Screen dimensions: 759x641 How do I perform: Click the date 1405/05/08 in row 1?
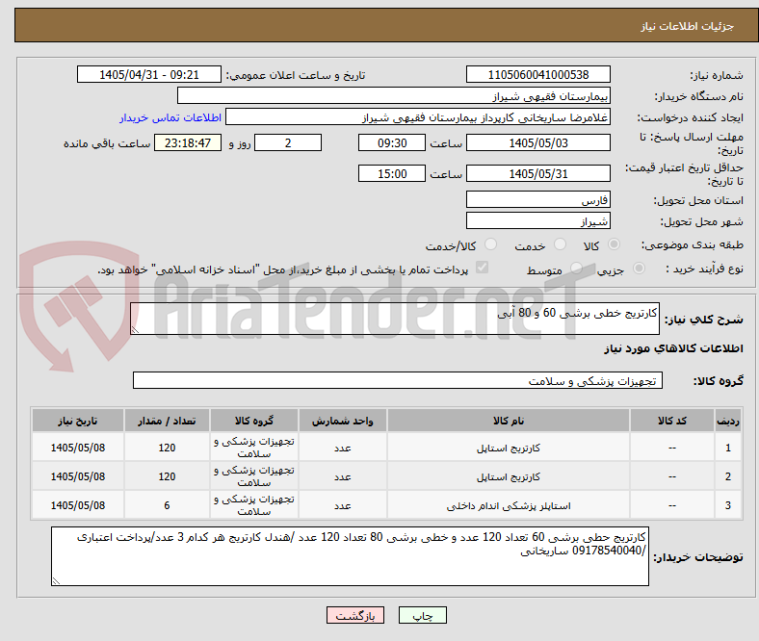pyautogui.click(x=78, y=448)
